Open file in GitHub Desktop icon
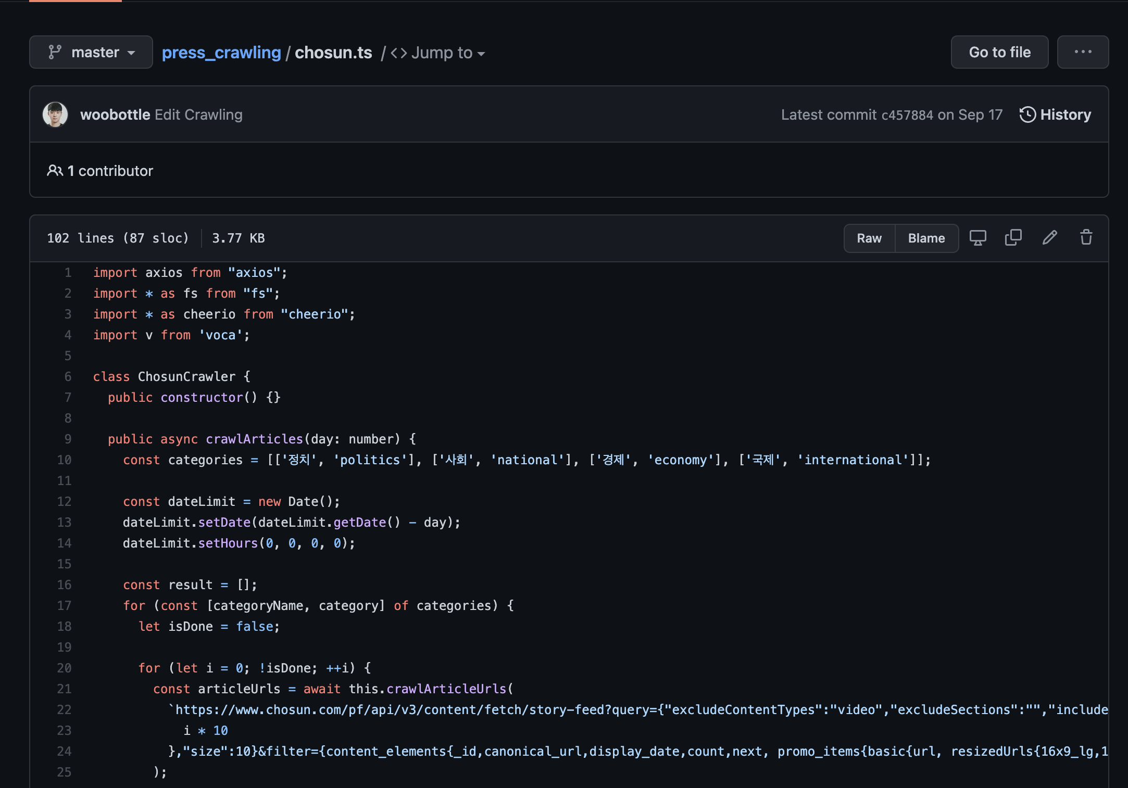The width and height of the screenshot is (1128, 788). (977, 238)
